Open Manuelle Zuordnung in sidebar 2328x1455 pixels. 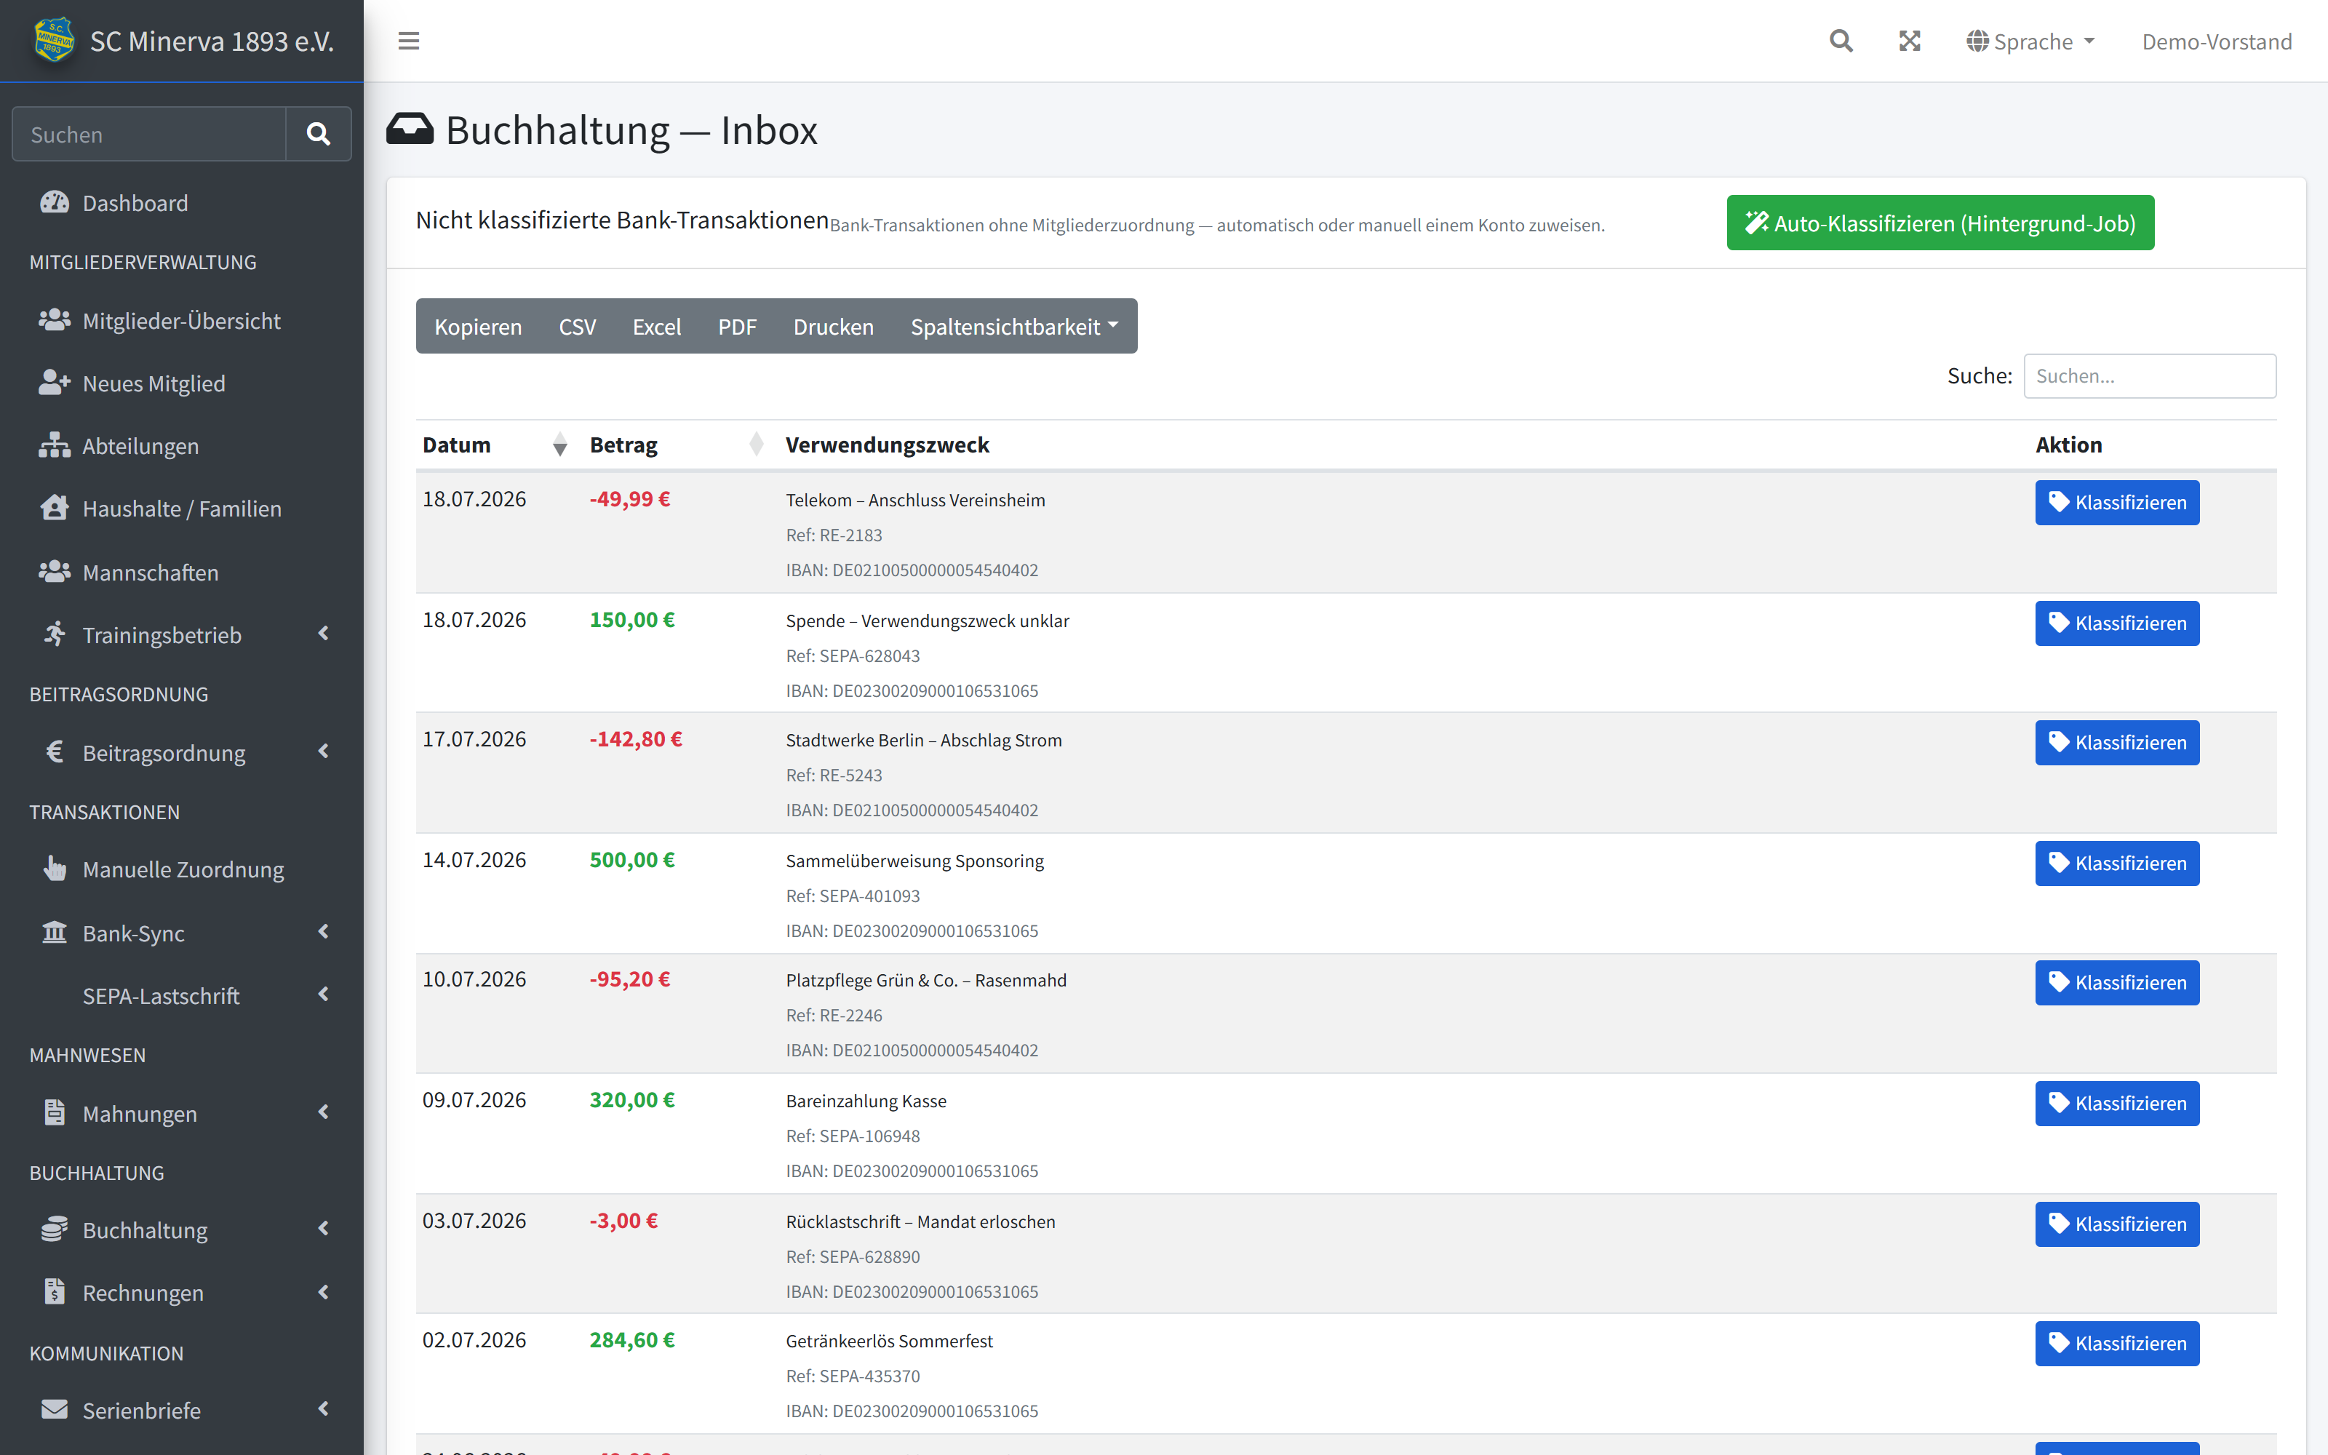pyautogui.click(x=182, y=869)
